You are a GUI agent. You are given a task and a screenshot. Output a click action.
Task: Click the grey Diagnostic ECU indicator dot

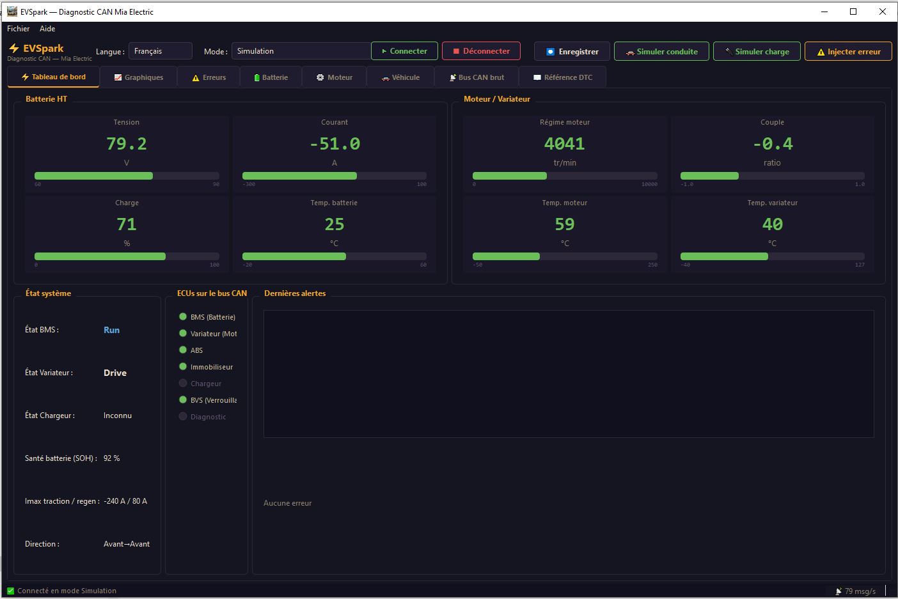[183, 416]
